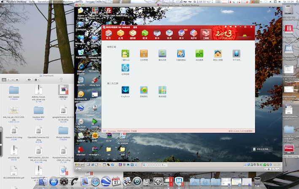Image resolution: width=299 pixels, height=189 pixels.
Task: Open the App Store from the Dock
Action: [x=54, y=181]
